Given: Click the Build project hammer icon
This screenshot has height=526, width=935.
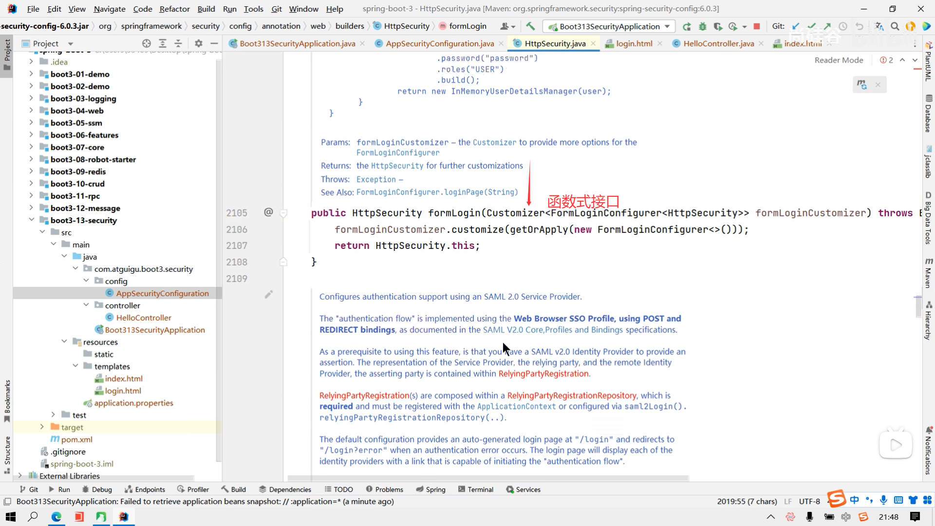Looking at the screenshot, I should point(530,26).
